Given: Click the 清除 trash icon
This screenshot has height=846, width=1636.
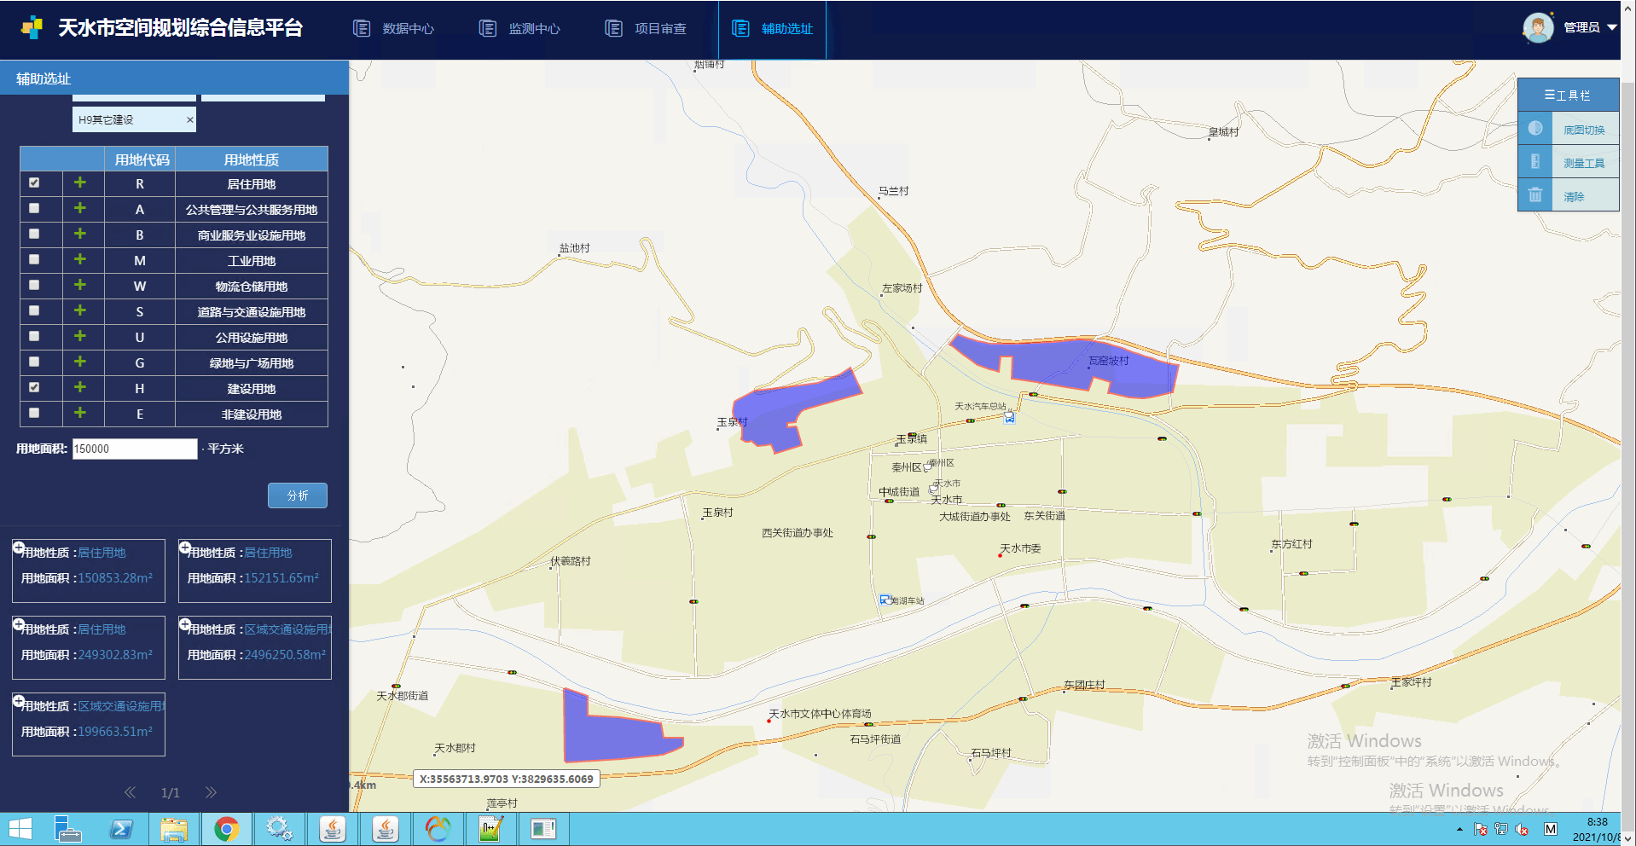Looking at the screenshot, I should click(1535, 194).
